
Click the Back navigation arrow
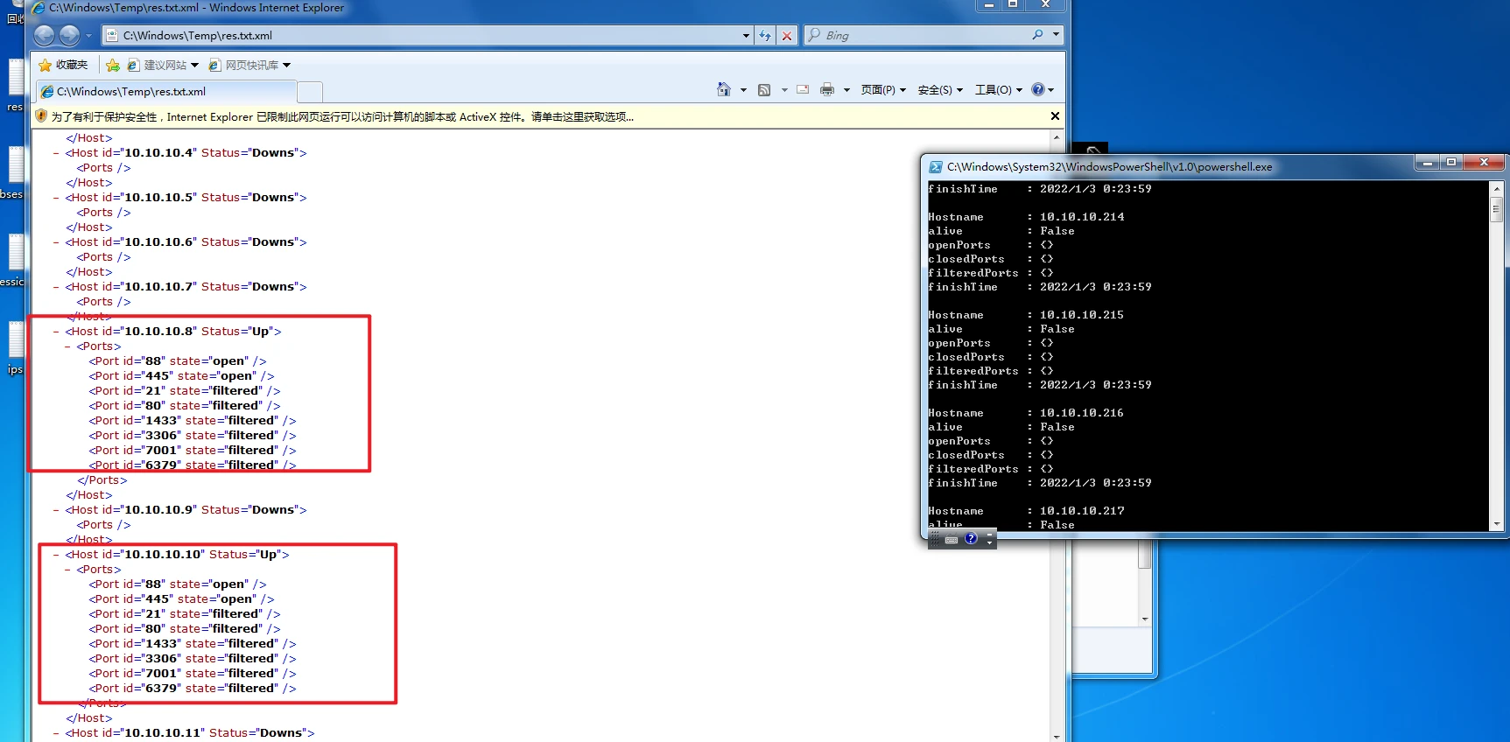click(45, 35)
